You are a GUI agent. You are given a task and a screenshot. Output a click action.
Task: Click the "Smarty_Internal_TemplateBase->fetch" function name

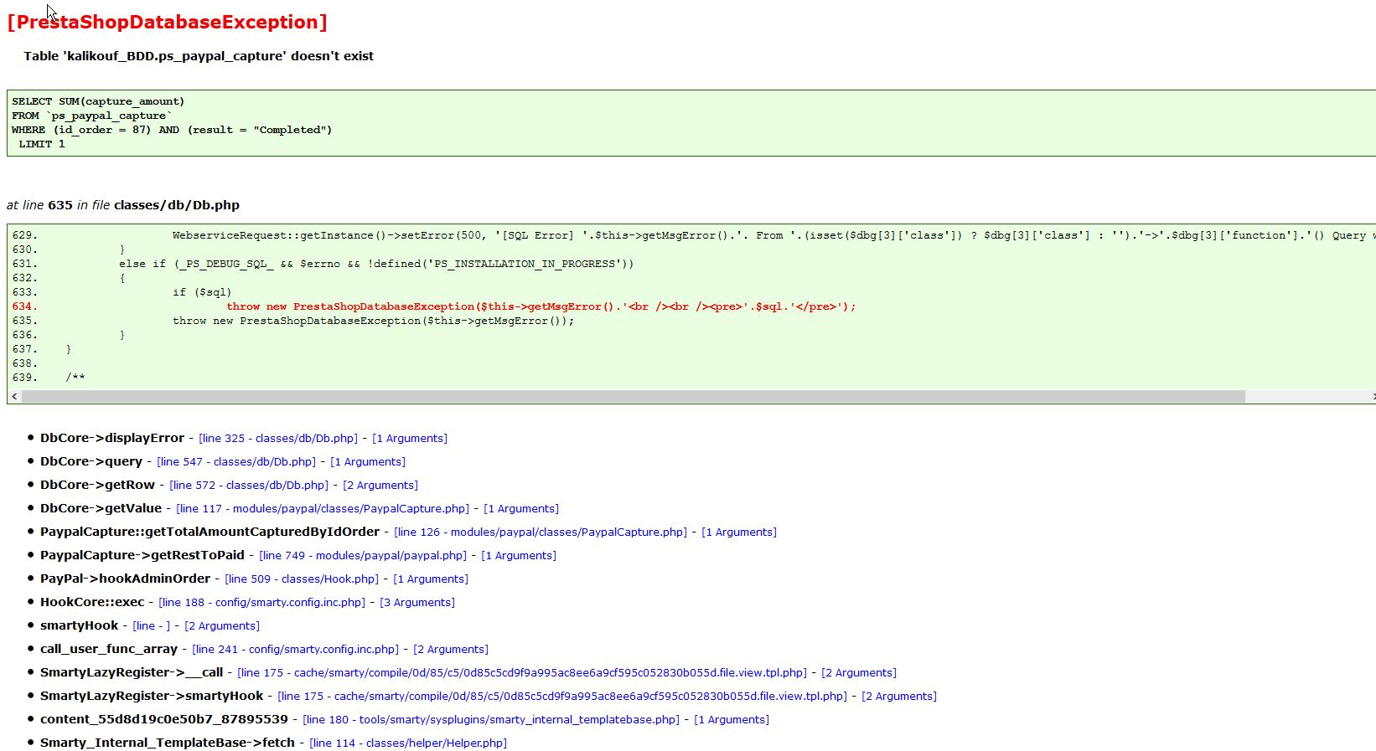pos(168,743)
